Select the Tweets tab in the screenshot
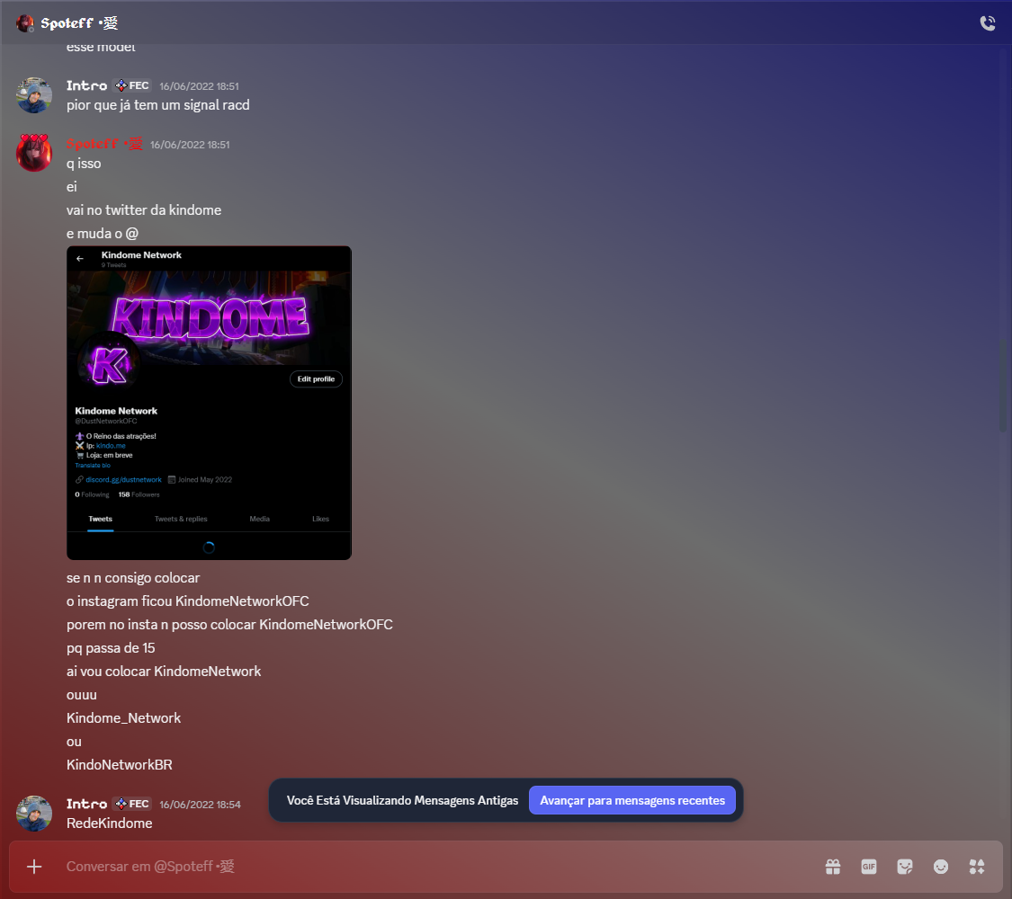Screen dimensions: 1012x899 100,519
